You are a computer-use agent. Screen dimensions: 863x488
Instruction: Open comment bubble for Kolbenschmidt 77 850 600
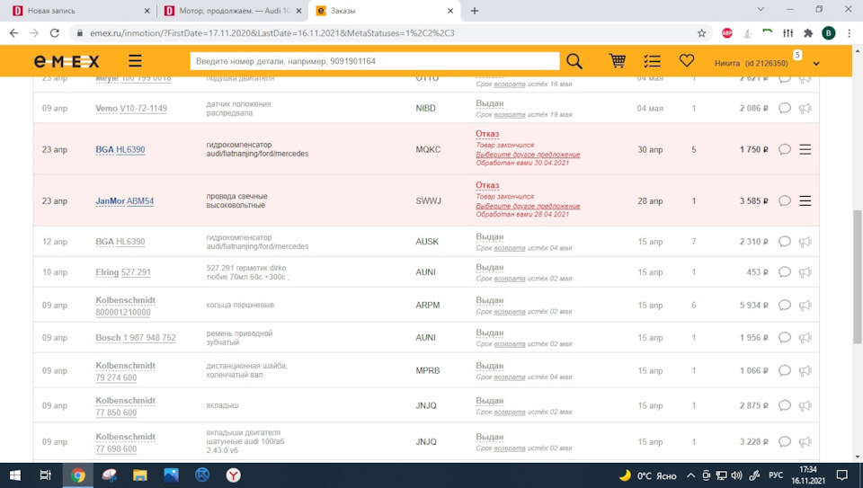point(784,405)
